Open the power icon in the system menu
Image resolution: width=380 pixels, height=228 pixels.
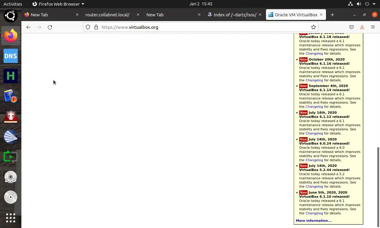click(x=367, y=4)
